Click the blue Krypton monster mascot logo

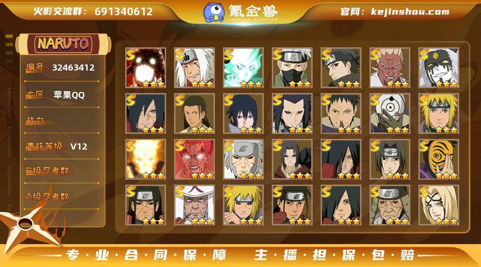point(214,12)
